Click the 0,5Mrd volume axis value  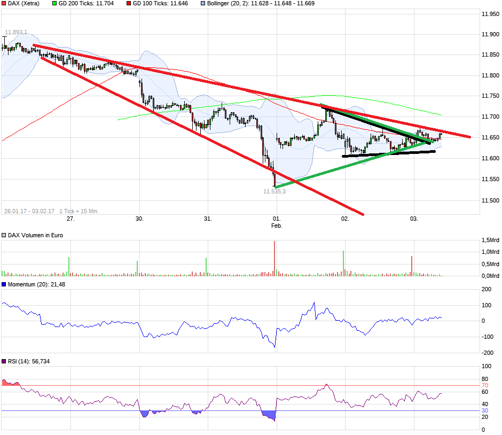490,264
